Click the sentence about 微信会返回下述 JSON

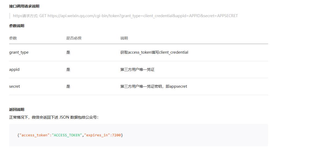coord(54,117)
